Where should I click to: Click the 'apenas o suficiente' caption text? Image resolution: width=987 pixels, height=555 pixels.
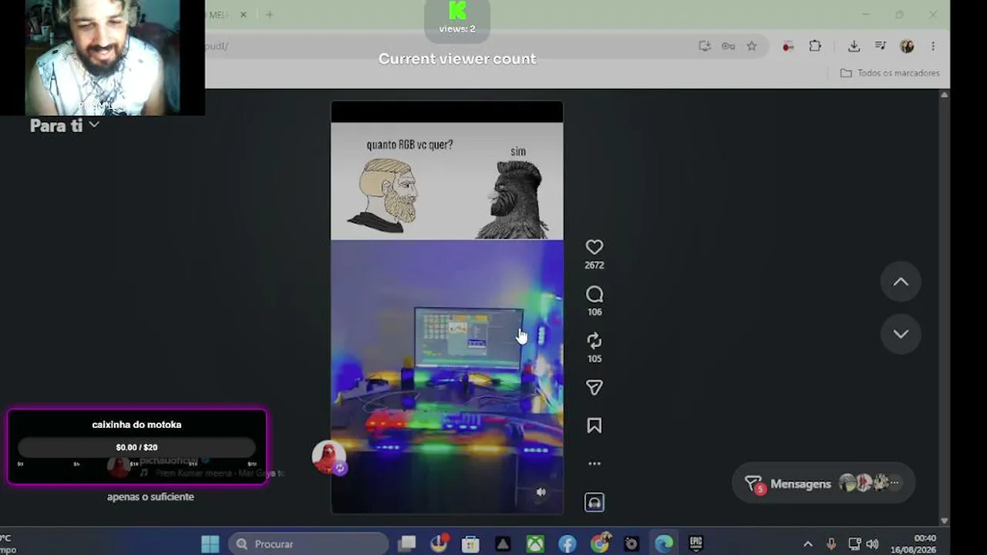pos(150,497)
